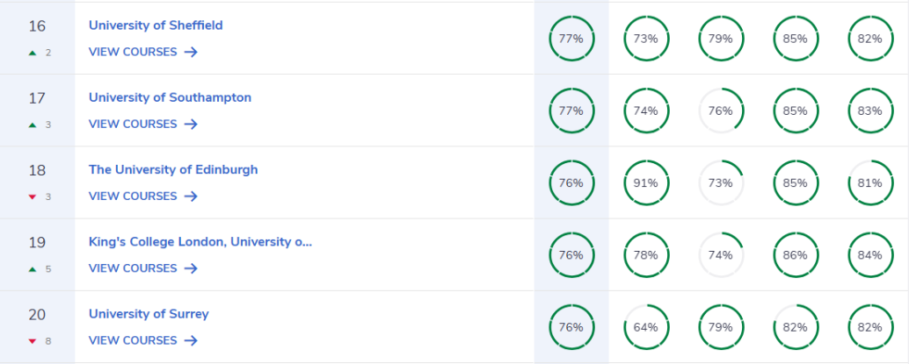Image resolution: width=909 pixels, height=364 pixels.
Task: Click the arrow icon beside Surrey's View Courses
Action: click(x=192, y=341)
